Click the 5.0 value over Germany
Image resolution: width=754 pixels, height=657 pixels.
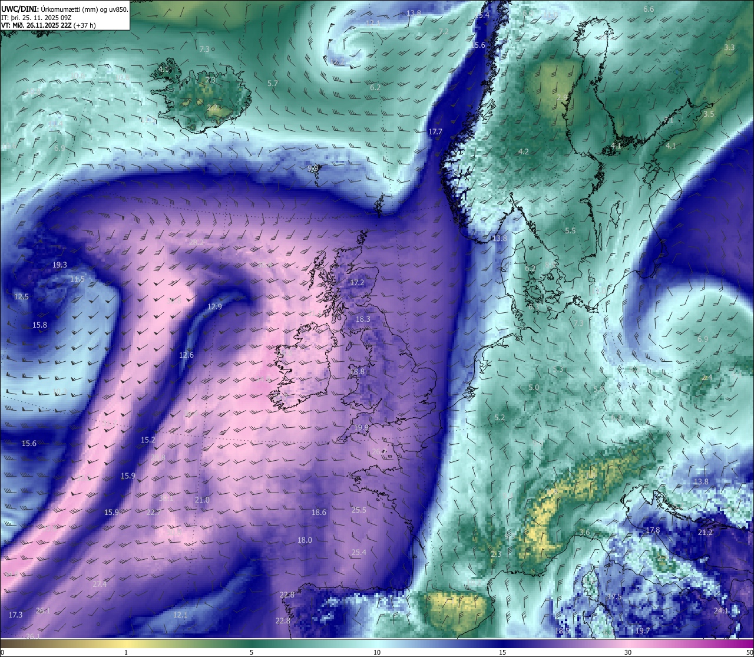coord(534,388)
